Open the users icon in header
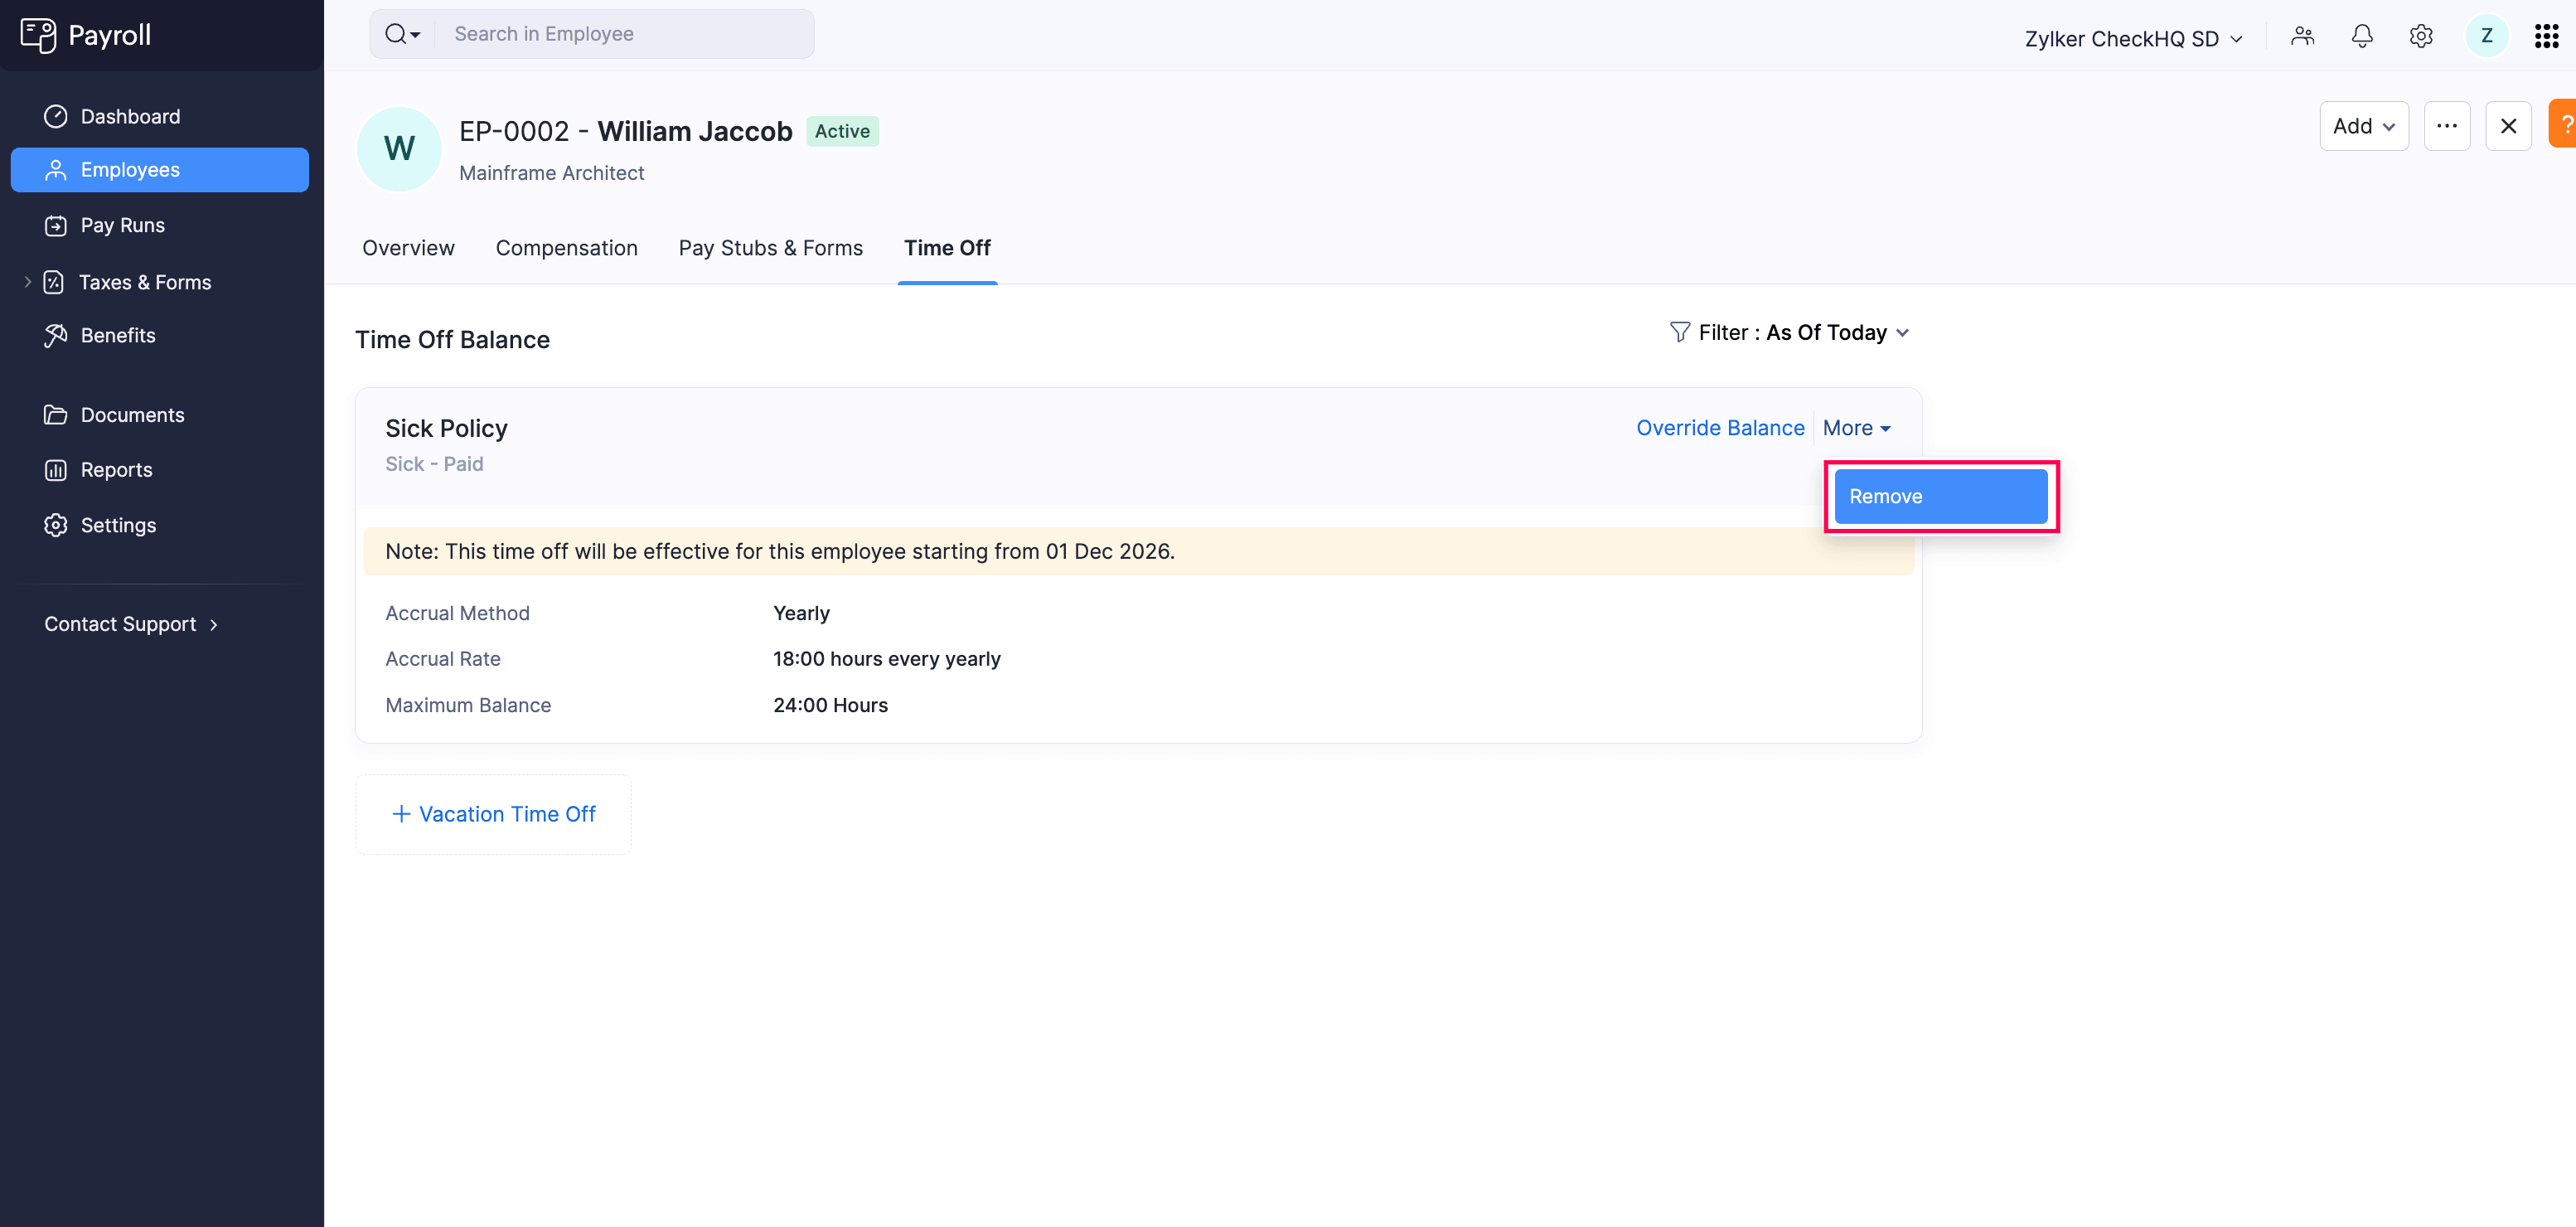The height and width of the screenshot is (1227, 2576). tap(2302, 37)
